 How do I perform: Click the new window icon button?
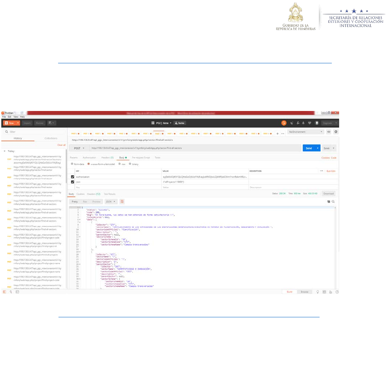click(52, 123)
